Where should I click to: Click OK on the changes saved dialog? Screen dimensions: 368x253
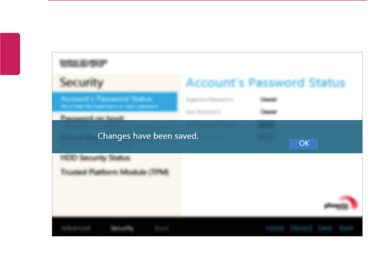[x=303, y=144]
